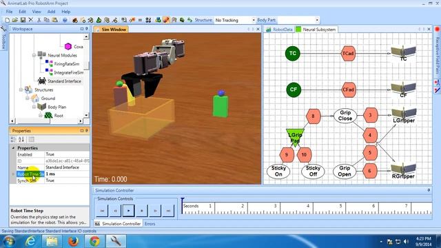Select the TCad hexagon adapter node
Viewport: 441px width, 248px height.
pos(348,54)
